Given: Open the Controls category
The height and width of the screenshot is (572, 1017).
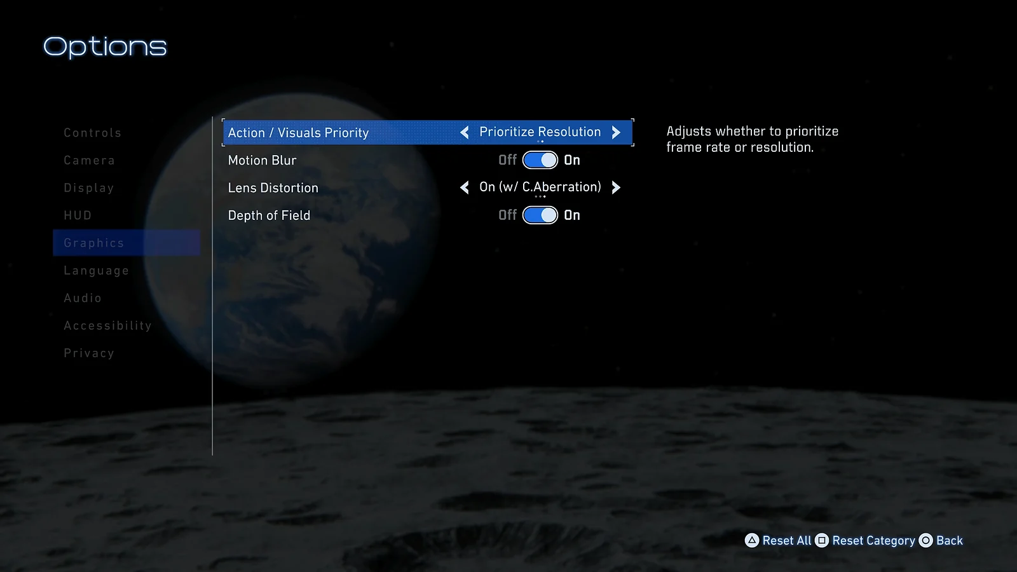Looking at the screenshot, I should pyautogui.click(x=92, y=133).
